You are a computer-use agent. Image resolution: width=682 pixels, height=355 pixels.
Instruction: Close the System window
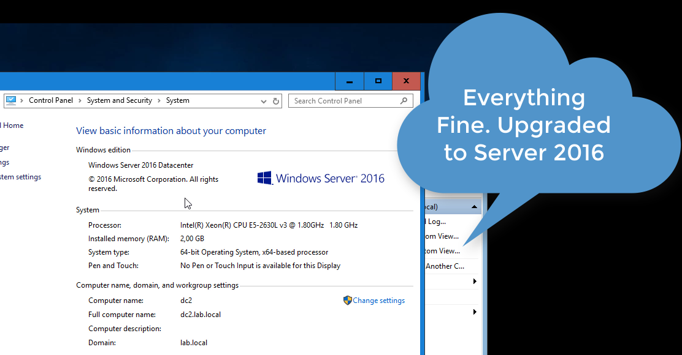click(x=406, y=81)
